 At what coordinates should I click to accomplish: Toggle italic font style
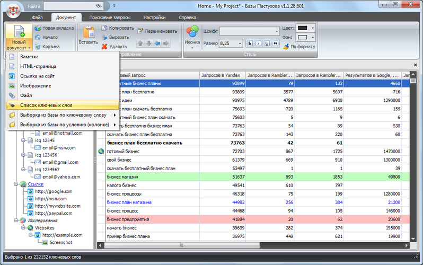[x=259, y=43]
